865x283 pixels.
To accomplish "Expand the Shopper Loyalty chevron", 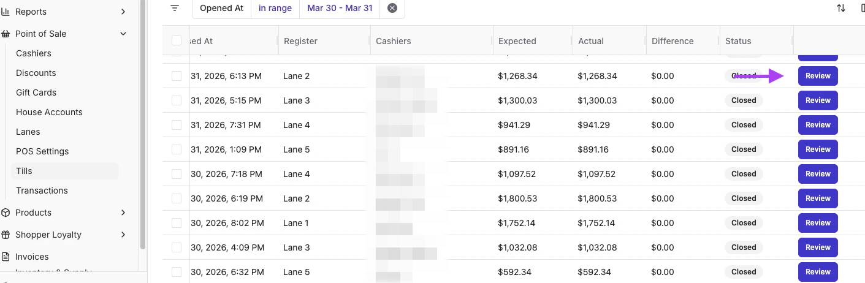I will click(x=123, y=235).
